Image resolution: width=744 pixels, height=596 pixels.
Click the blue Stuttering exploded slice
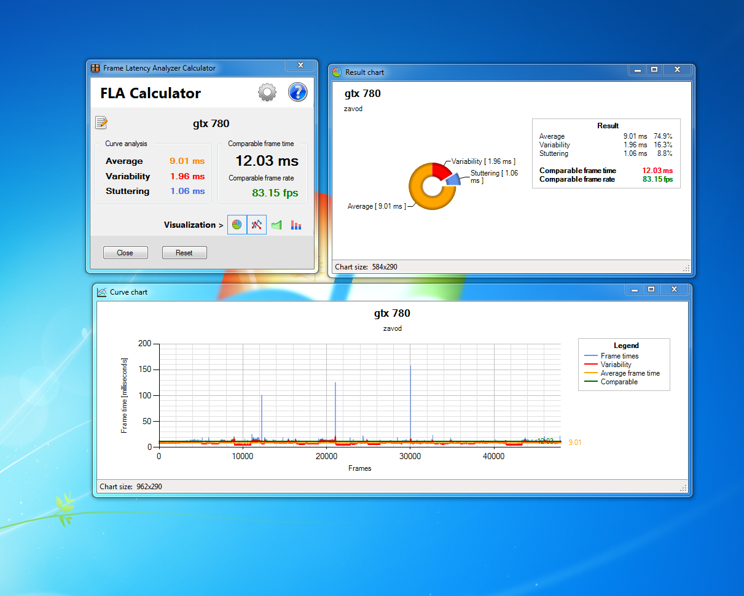[453, 179]
